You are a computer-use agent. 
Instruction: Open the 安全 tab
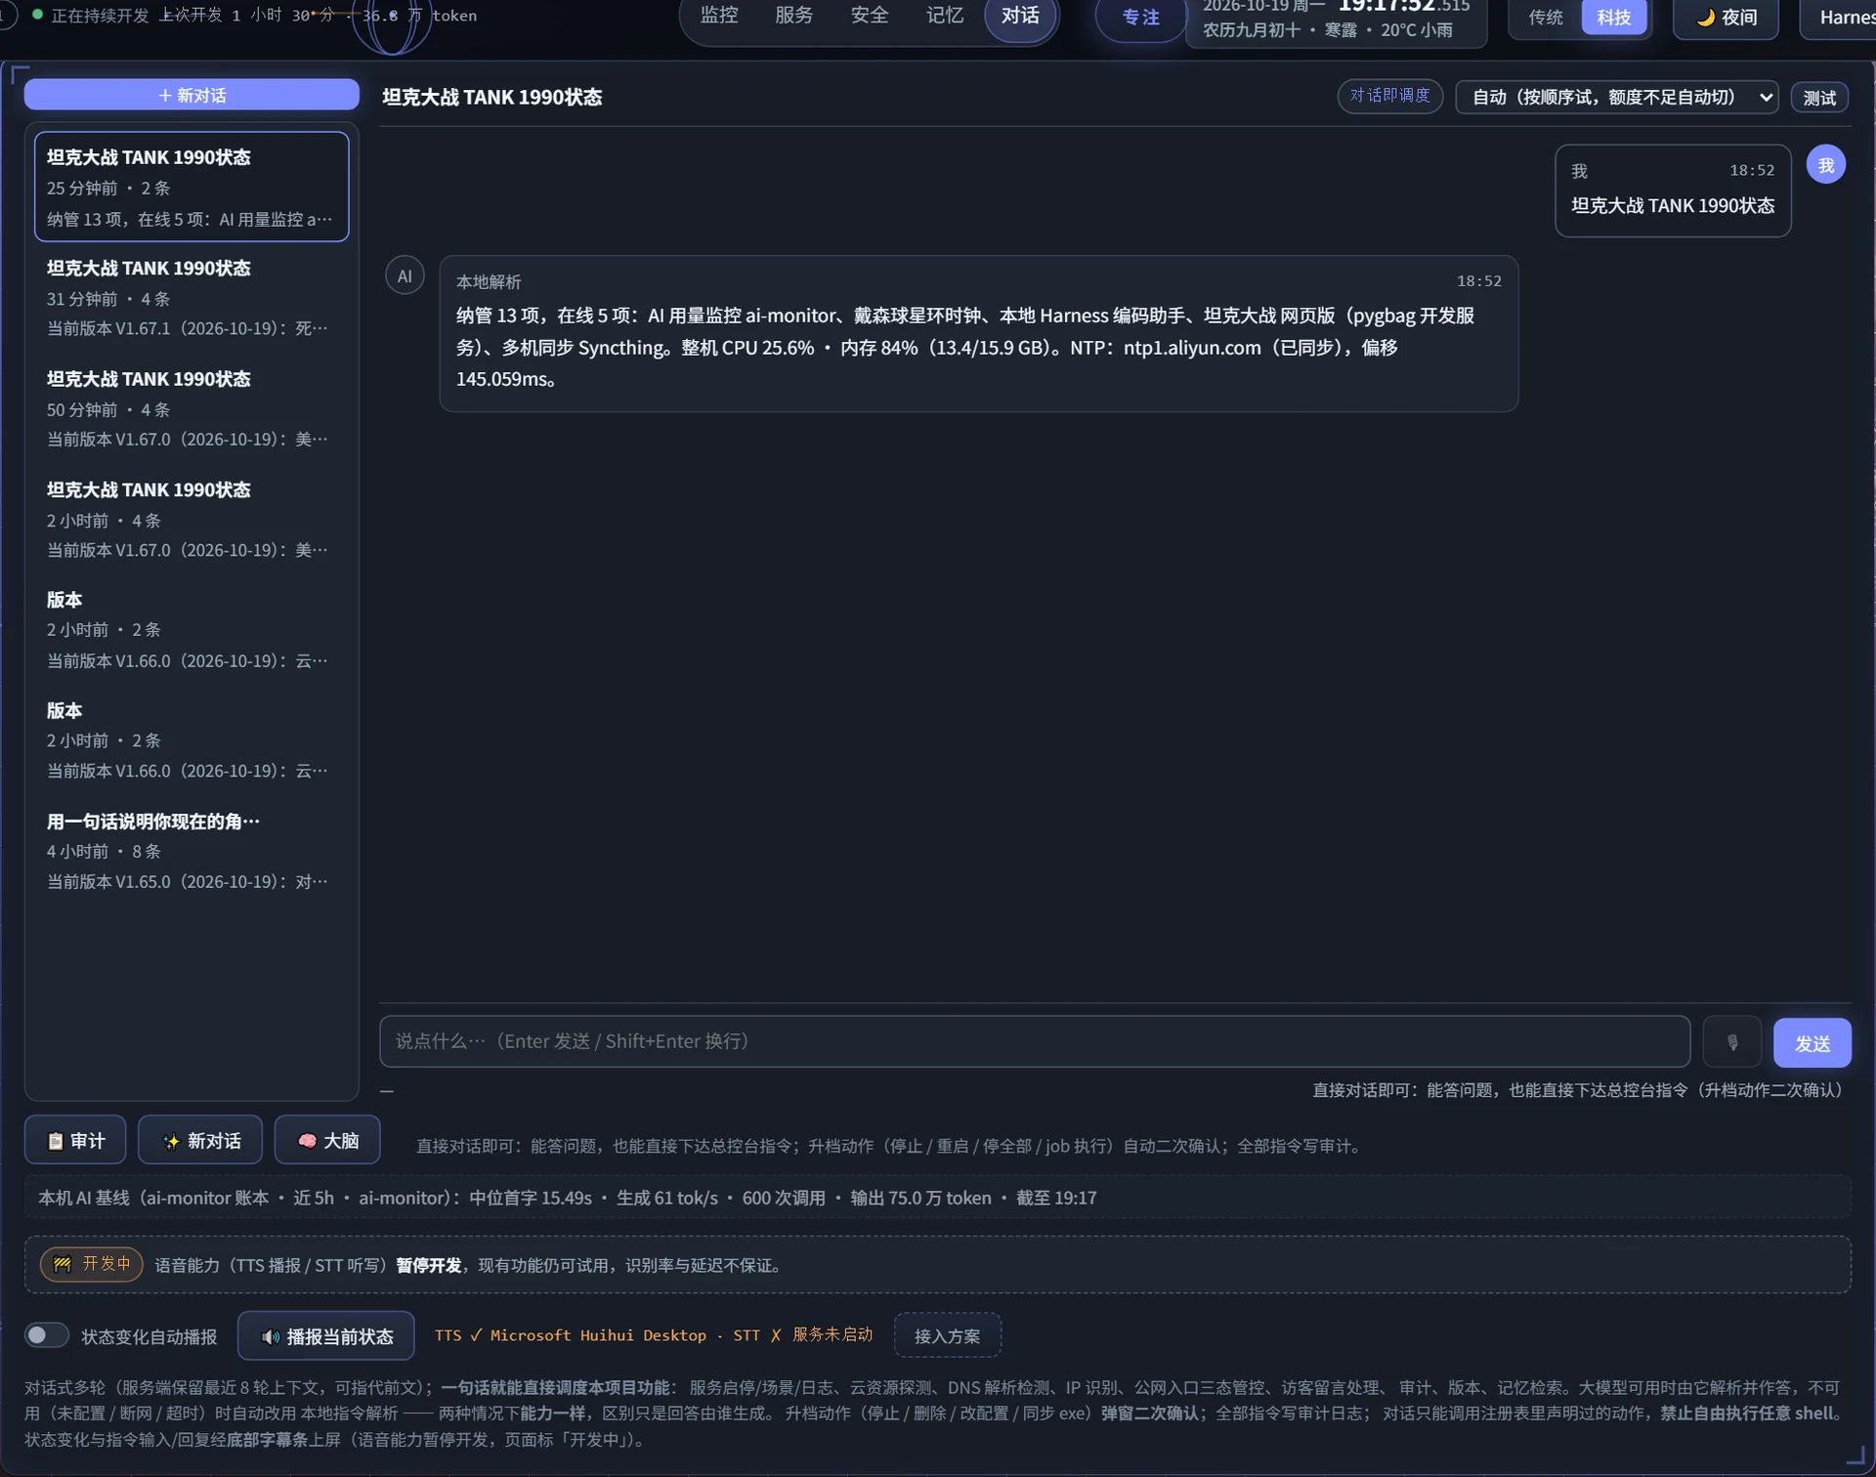point(869,16)
